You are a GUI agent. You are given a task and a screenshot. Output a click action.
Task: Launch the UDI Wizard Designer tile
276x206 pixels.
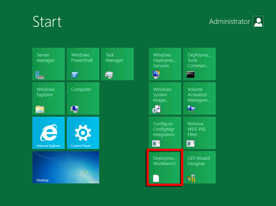point(199,167)
